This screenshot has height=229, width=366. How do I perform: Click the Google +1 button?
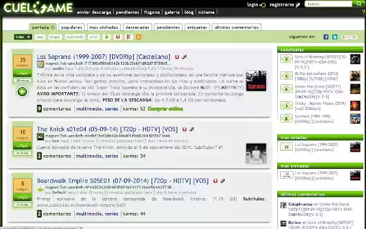coord(345,37)
